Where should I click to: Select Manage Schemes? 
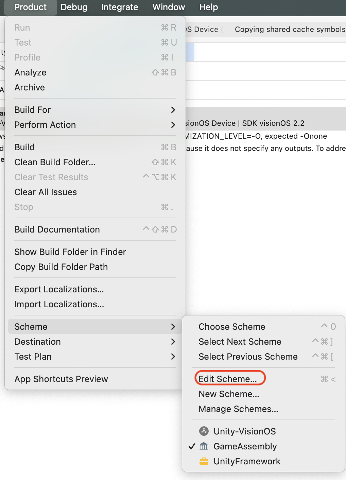[x=238, y=409]
